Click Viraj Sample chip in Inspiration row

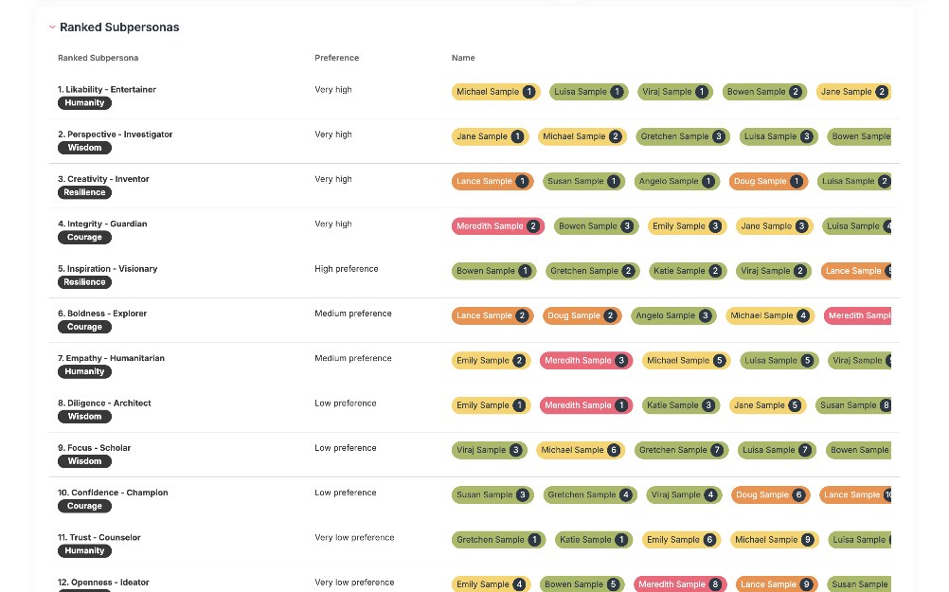[774, 271]
